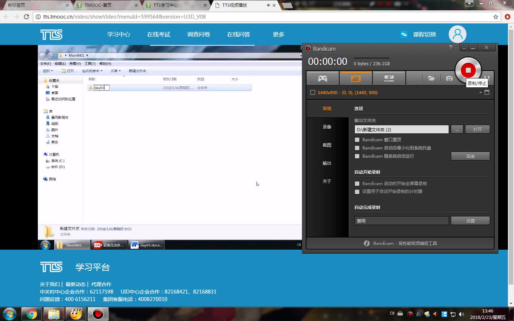514x321 pixels.
Task: Click network icon in system tray
Action: [x=453, y=314]
